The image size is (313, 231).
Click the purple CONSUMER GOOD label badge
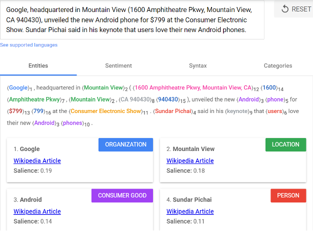coord(122,195)
